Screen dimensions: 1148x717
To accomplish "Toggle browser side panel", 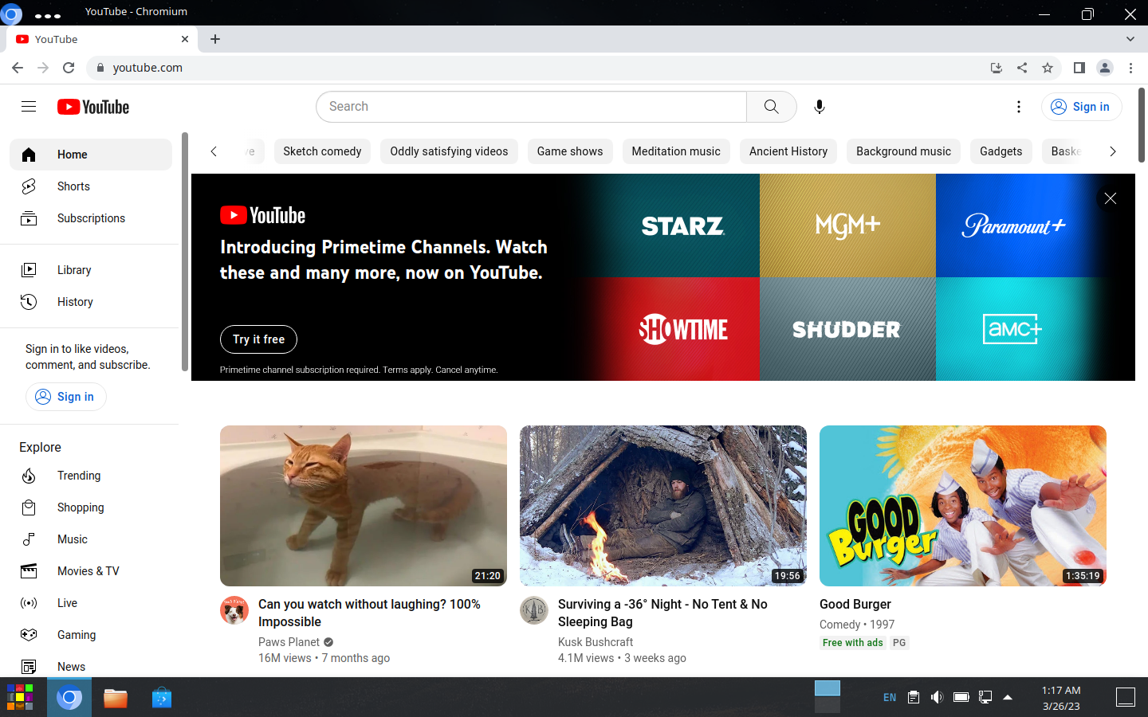I will 1079,68.
